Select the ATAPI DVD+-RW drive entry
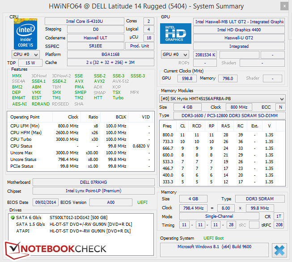Screen dimensions: 292x262 point(81,231)
